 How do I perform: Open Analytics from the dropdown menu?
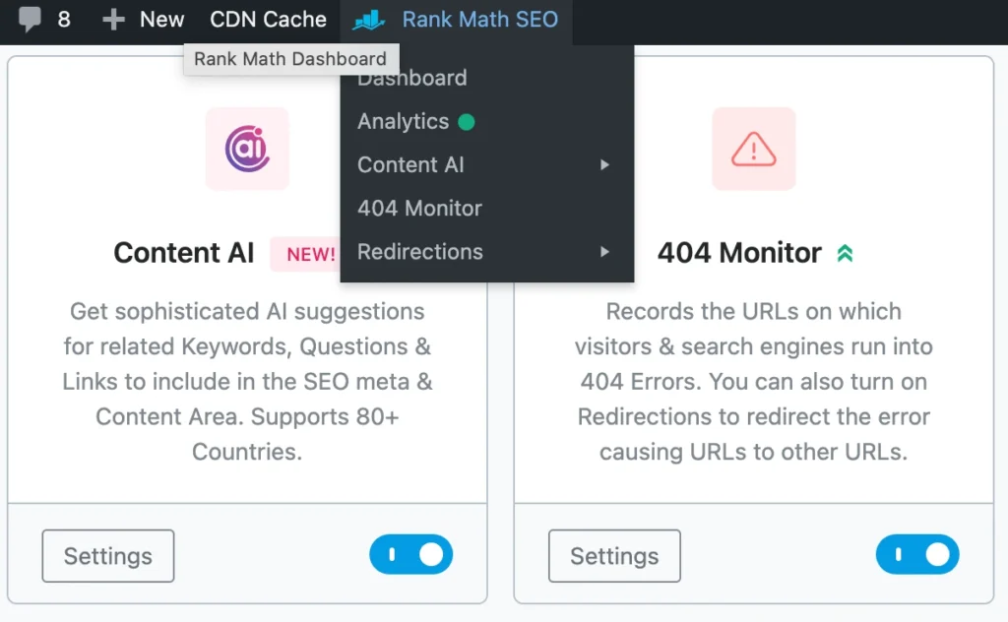tap(404, 122)
